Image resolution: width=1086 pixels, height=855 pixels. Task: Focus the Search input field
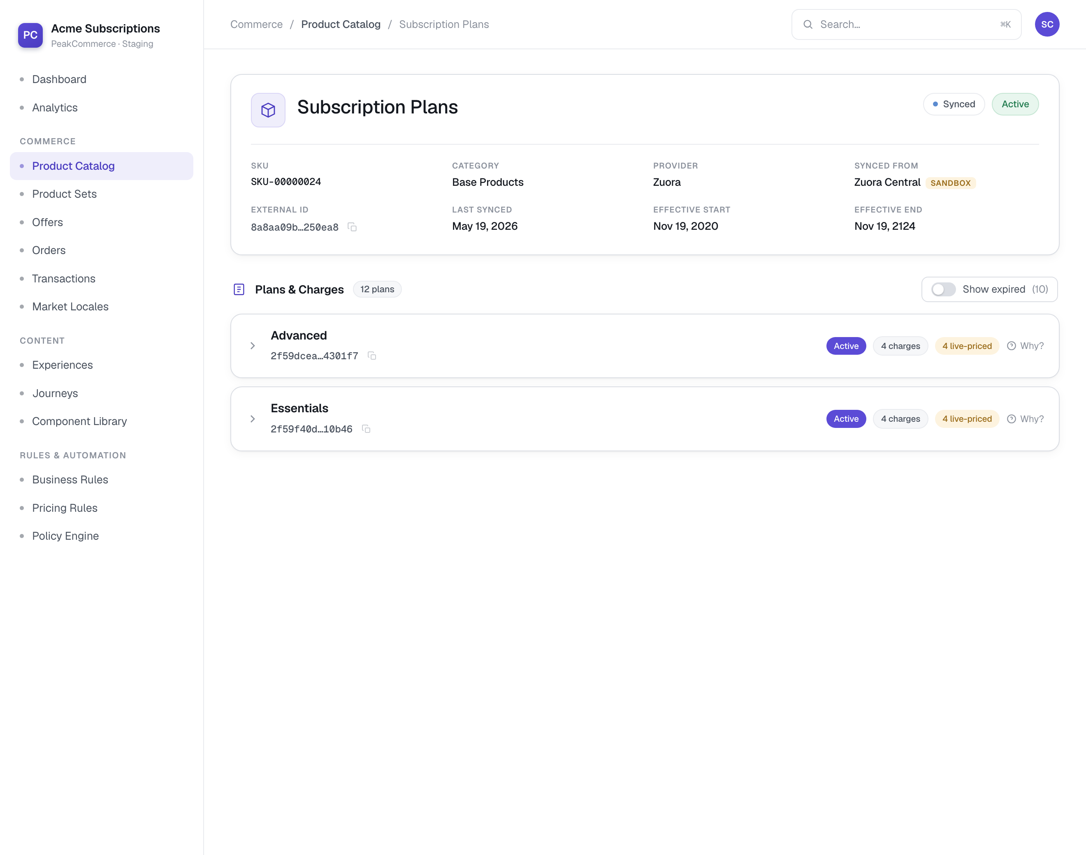pyautogui.click(x=906, y=25)
